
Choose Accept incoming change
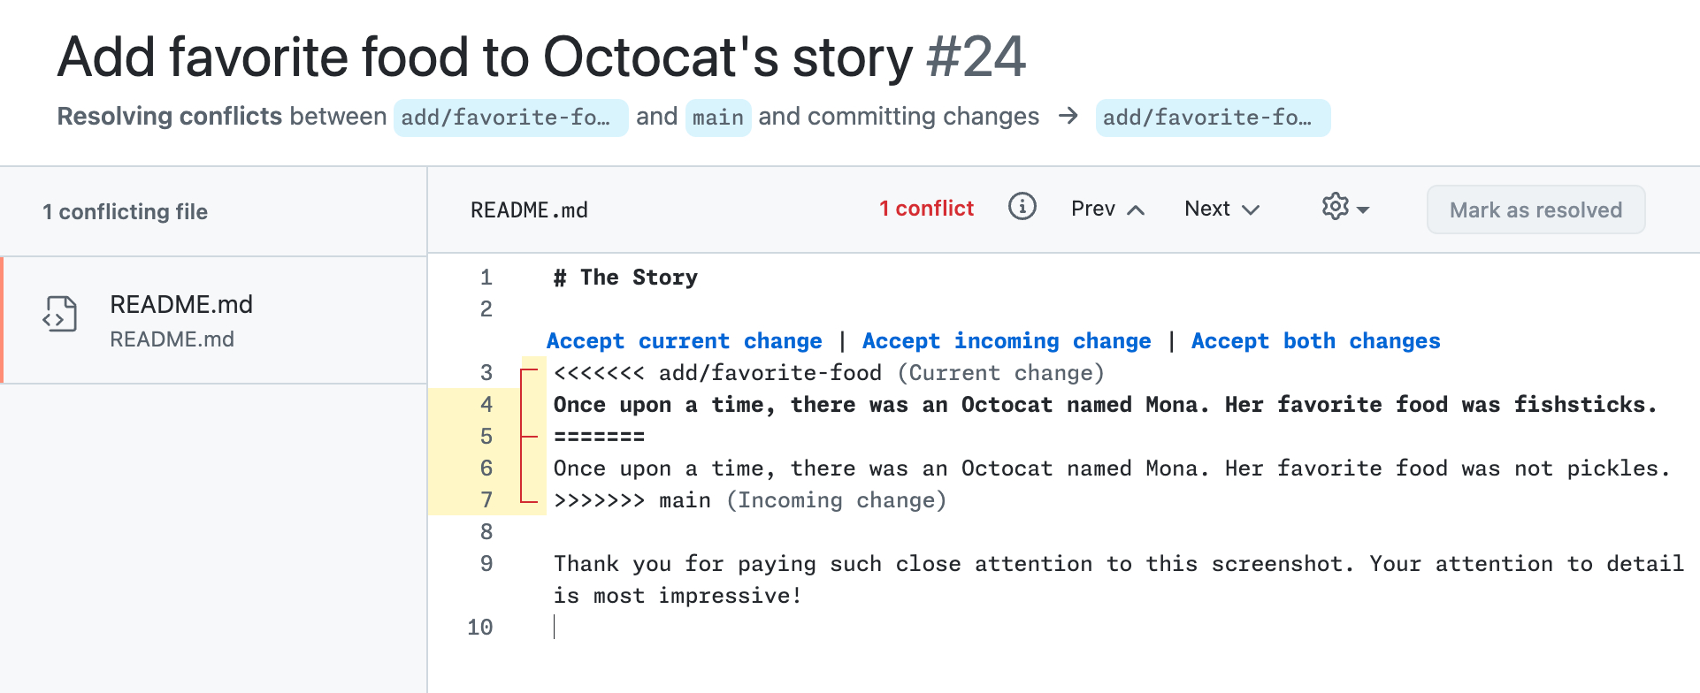(x=1006, y=341)
